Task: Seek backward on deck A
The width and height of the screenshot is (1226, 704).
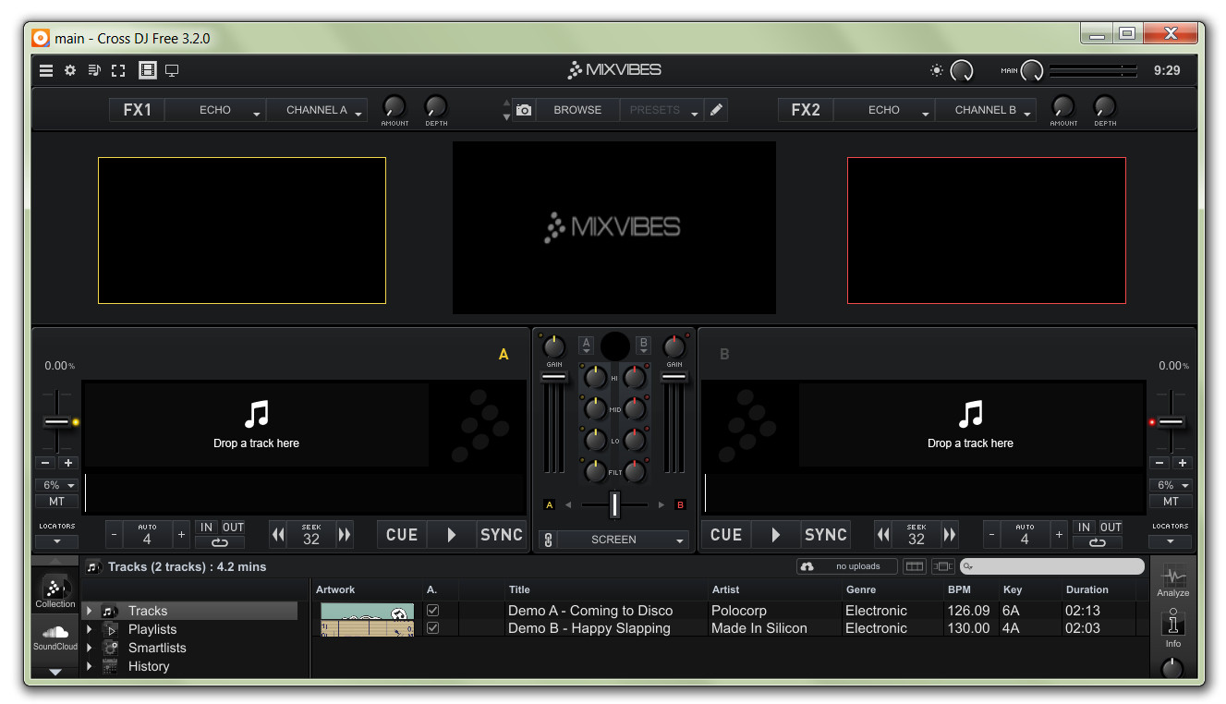Action: [278, 535]
